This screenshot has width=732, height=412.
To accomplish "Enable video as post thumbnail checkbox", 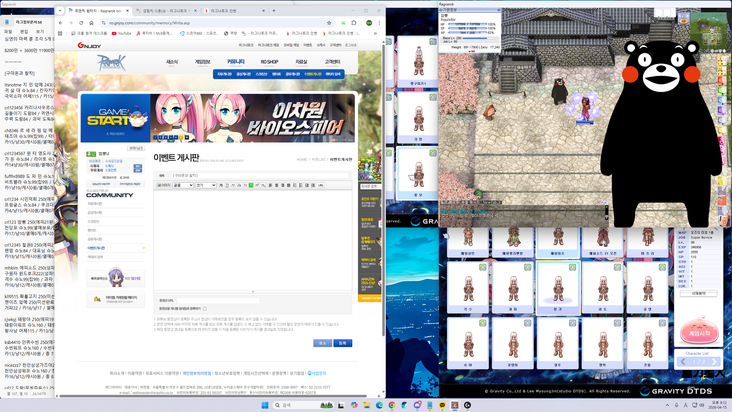I will point(205,309).
